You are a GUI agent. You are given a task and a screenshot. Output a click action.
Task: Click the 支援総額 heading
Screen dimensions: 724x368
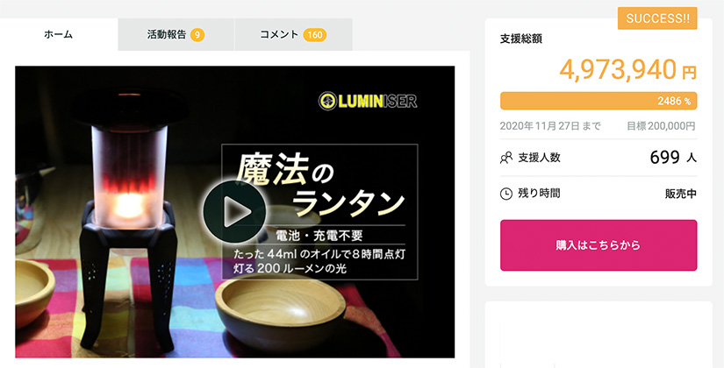tap(520, 39)
